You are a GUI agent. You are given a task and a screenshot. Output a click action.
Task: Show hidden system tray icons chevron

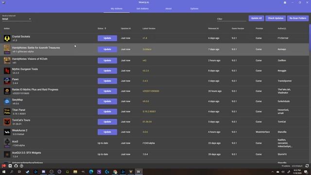click(273, 172)
